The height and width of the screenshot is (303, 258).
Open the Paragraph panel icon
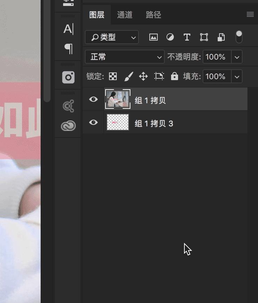[68, 48]
